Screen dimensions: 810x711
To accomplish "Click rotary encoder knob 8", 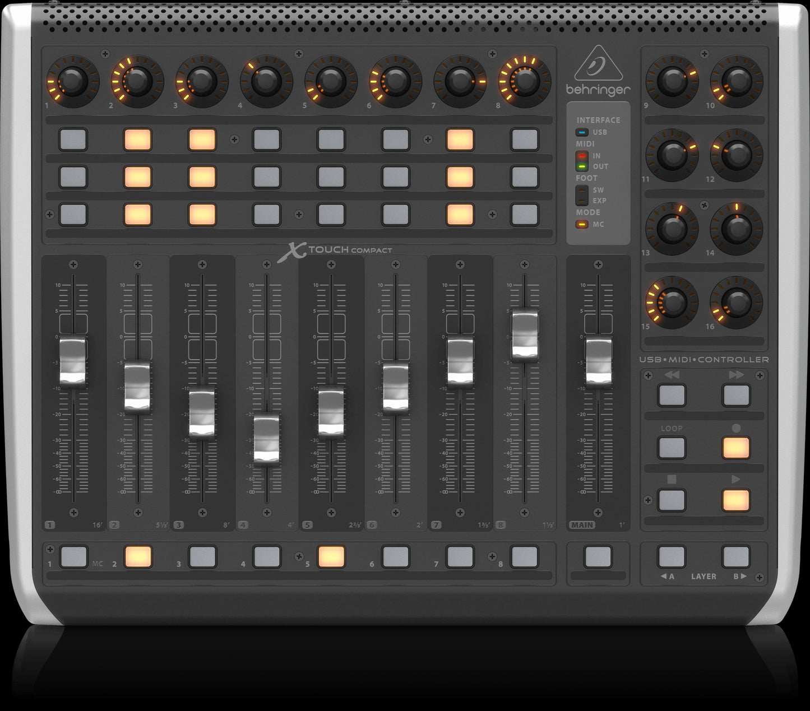I will tap(524, 82).
